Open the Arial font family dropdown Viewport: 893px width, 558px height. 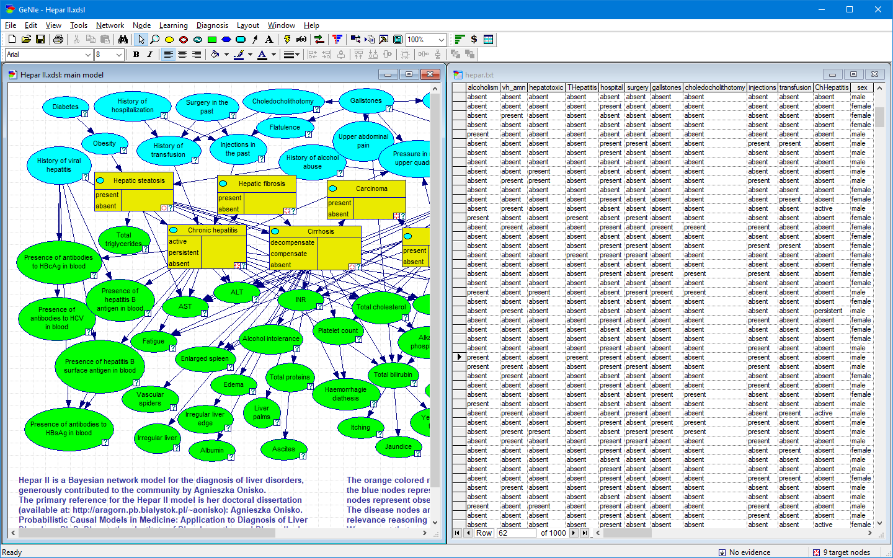[87, 55]
